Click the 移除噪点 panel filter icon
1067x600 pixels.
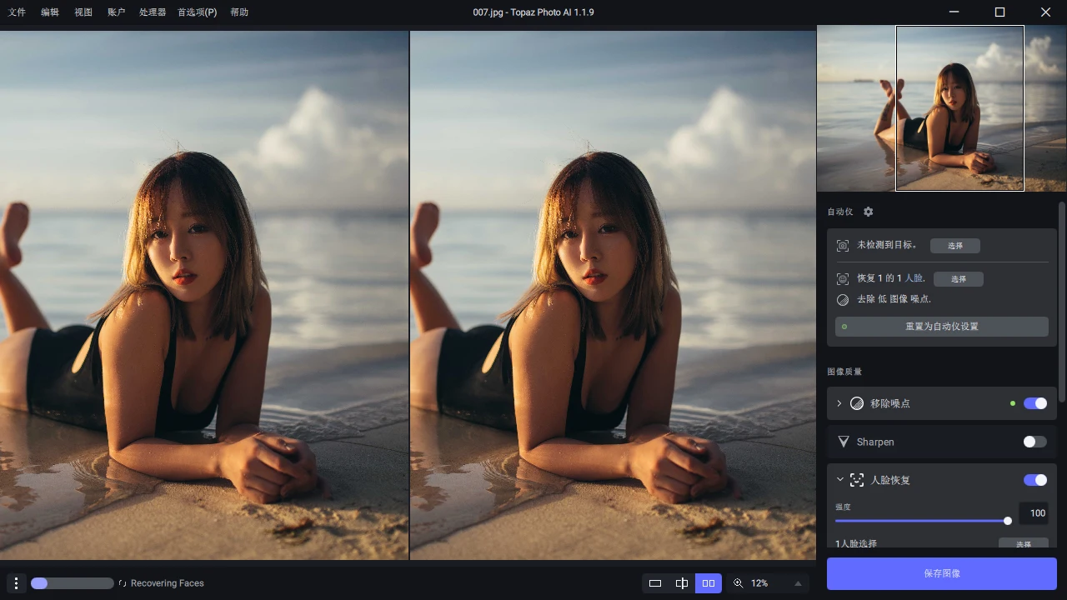[856, 403]
